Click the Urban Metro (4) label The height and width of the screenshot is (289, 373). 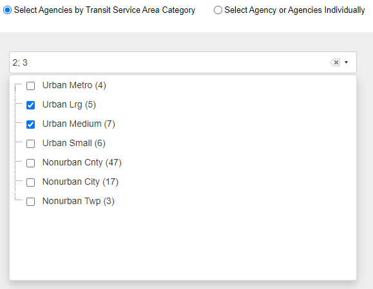[x=74, y=86]
